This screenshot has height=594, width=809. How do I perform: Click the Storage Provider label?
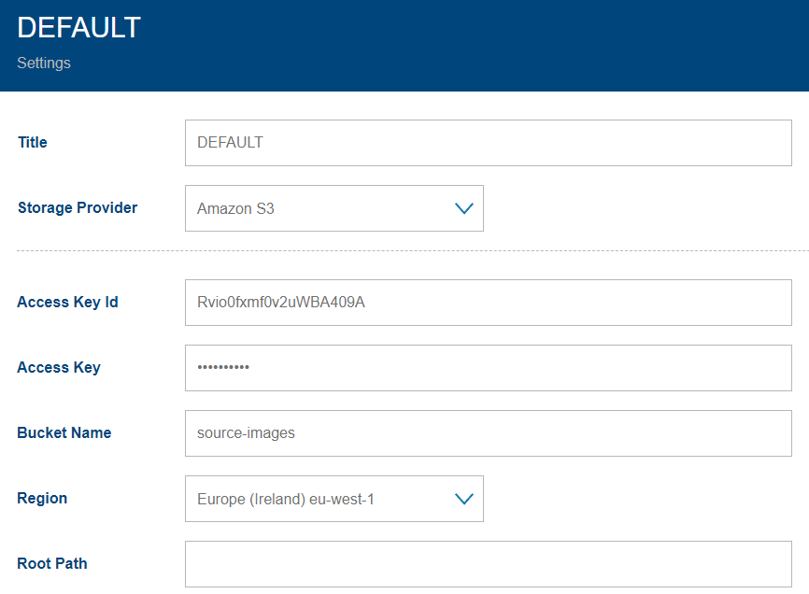pyautogui.click(x=77, y=207)
